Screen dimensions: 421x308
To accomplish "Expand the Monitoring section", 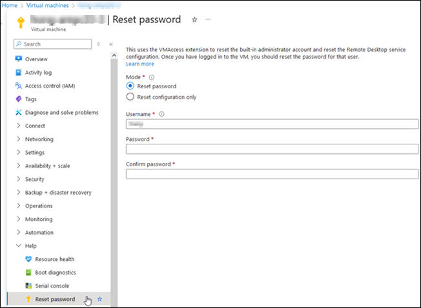I will 18,219.
